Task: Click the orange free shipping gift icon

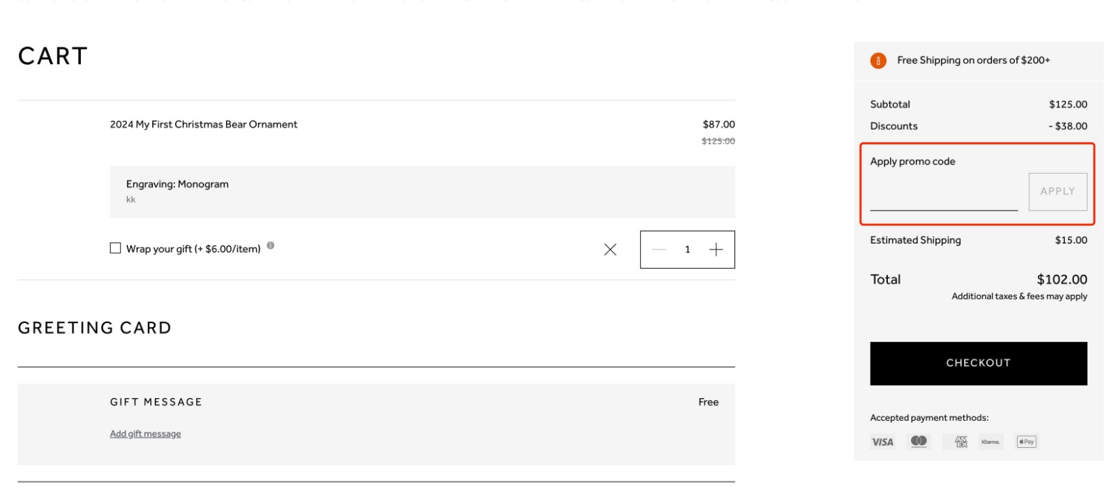Action: [x=877, y=61]
